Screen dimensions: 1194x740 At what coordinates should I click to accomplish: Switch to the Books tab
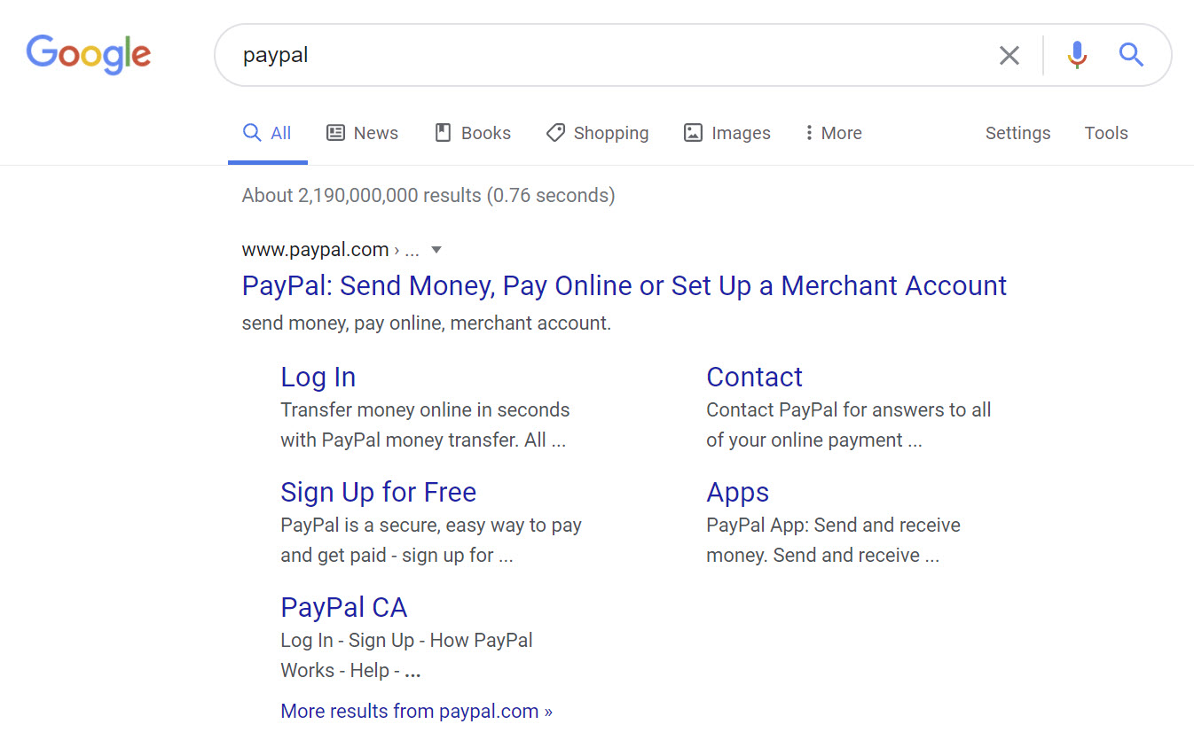(x=473, y=133)
